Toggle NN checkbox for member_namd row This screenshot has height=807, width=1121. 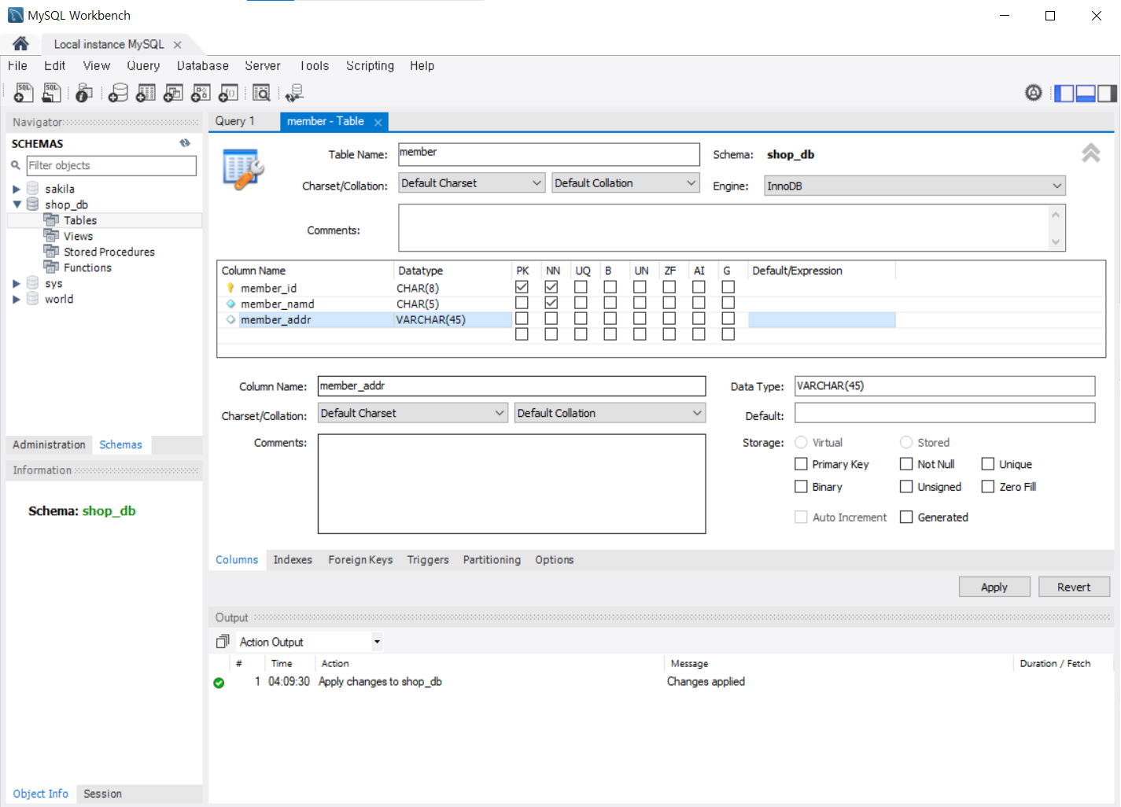tap(551, 303)
